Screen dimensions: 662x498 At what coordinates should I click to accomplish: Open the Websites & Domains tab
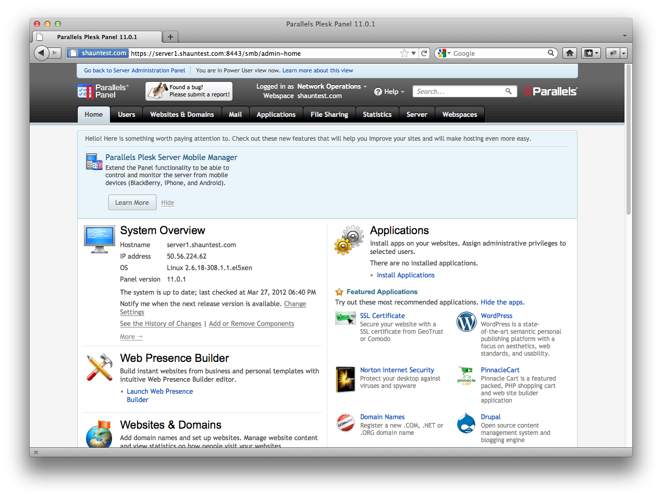[x=182, y=115]
